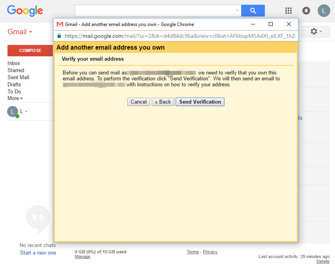335x275 pixels.
Task: Open the Drafts folder
Action: pos(14,84)
